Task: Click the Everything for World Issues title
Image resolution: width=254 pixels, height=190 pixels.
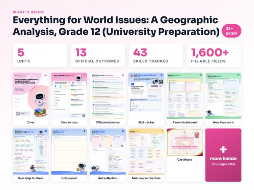Action: pos(116,26)
